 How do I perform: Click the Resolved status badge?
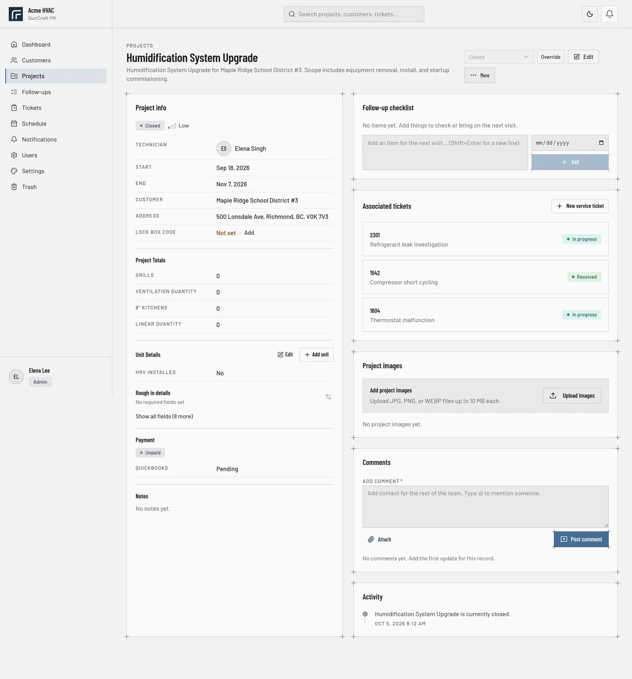point(584,277)
